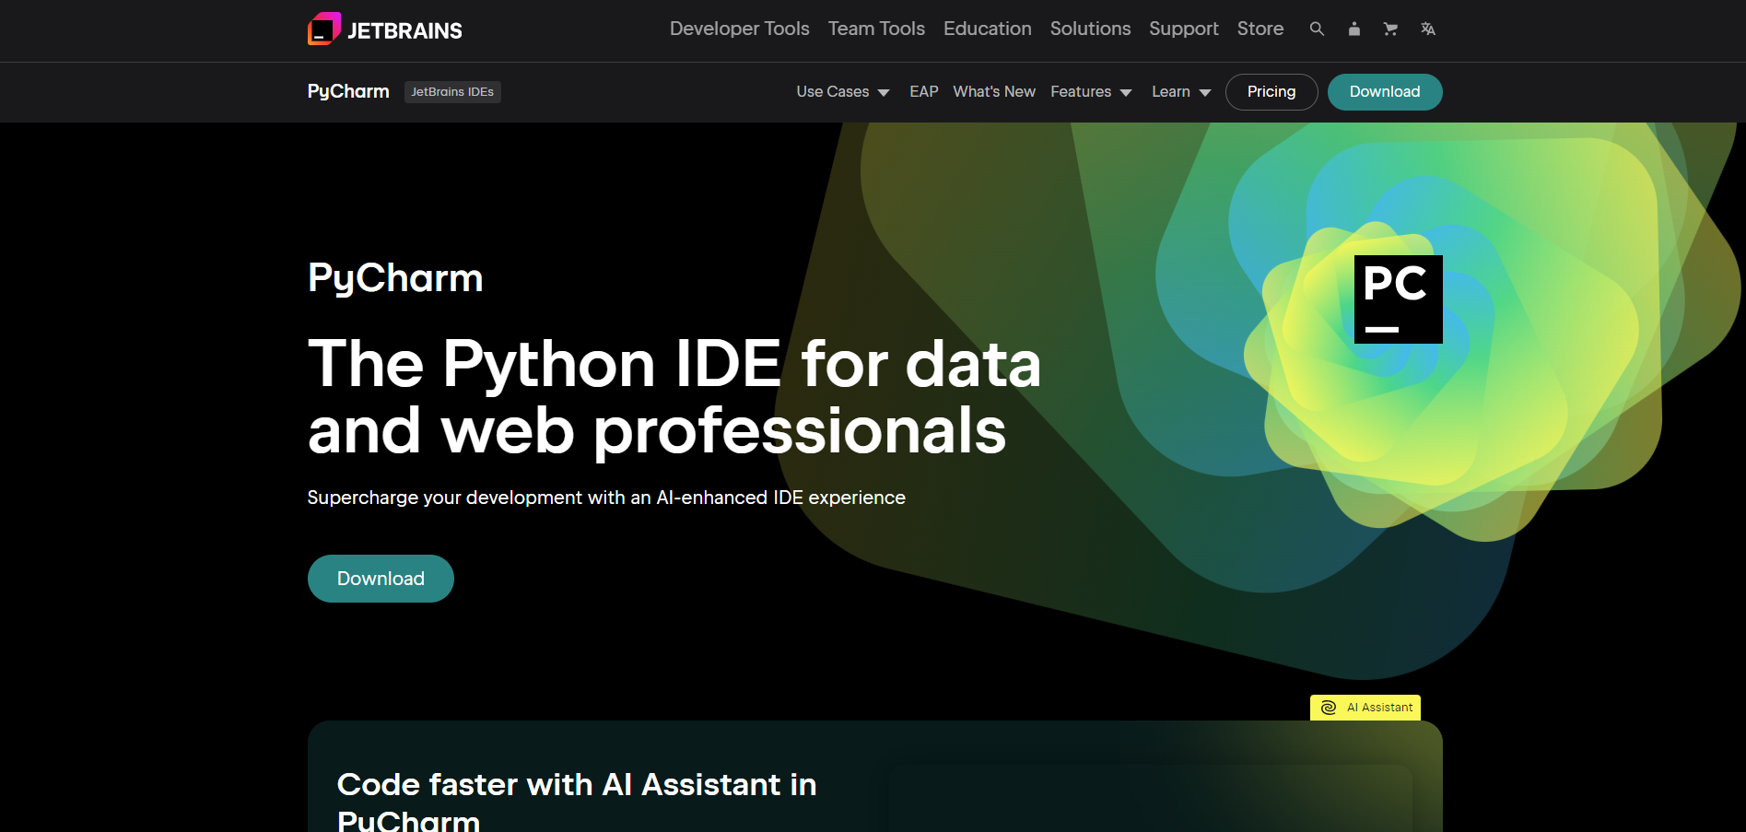Open the shopping cart icon
Screen dimensions: 1746x832
pos(1390,29)
